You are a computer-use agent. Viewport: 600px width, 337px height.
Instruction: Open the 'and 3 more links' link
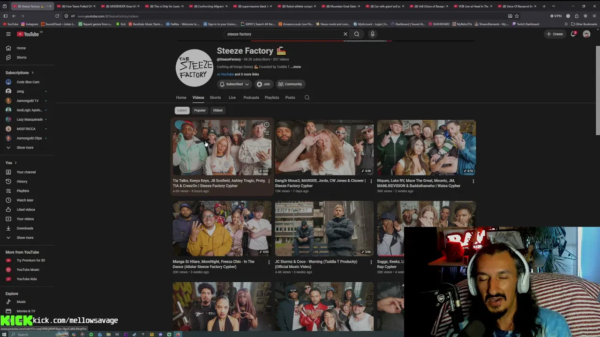tap(247, 74)
